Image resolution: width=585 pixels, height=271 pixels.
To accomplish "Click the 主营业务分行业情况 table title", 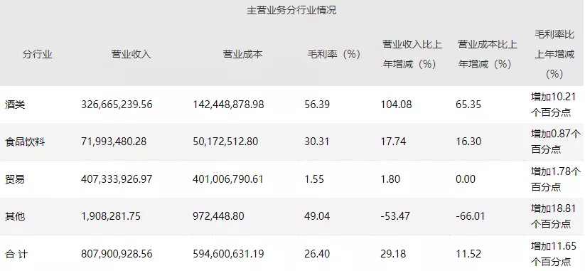I will click(291, 10).
